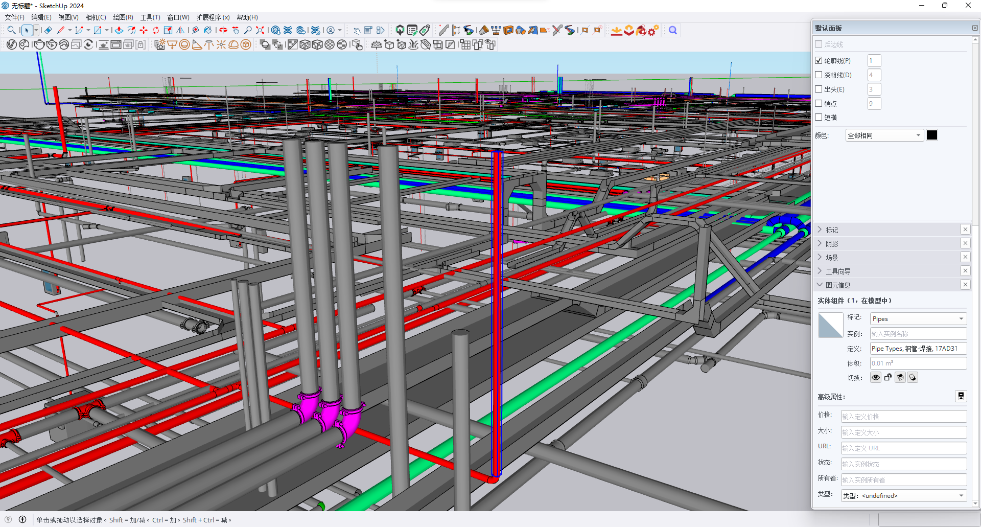The width and height of the screenshot is (981, 527).
Task: Activate the Push/Pull tool
Action: pyautogui.click(x=119, y=30)
